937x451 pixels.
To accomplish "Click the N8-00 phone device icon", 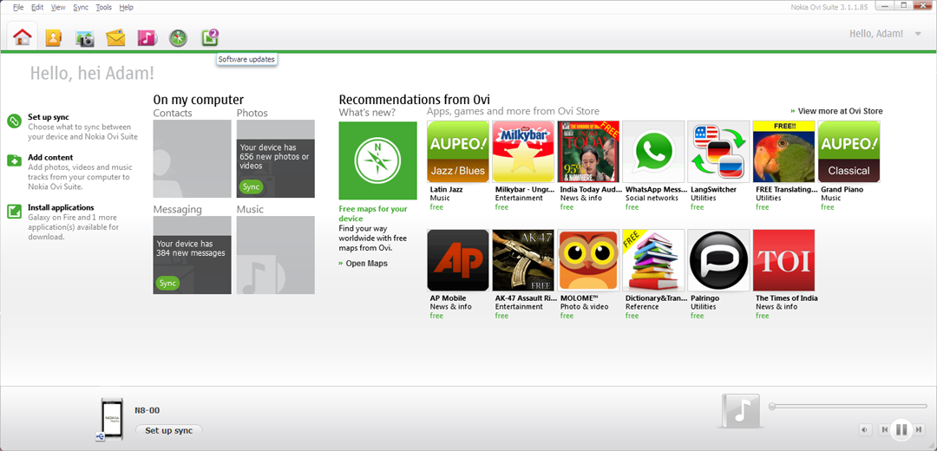I will [112, 419].
